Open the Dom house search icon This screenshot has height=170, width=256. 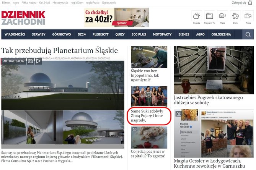pos(235,16)
